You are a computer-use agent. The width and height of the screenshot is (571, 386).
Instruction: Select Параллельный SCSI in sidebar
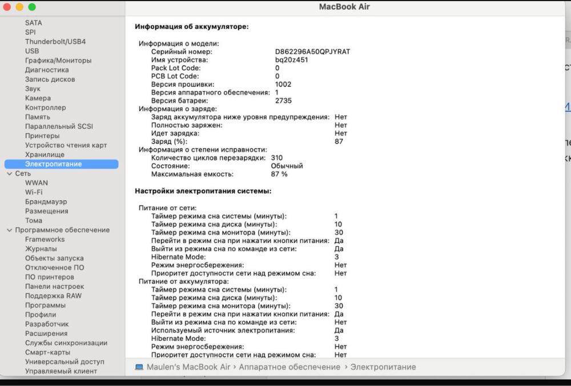59,126
